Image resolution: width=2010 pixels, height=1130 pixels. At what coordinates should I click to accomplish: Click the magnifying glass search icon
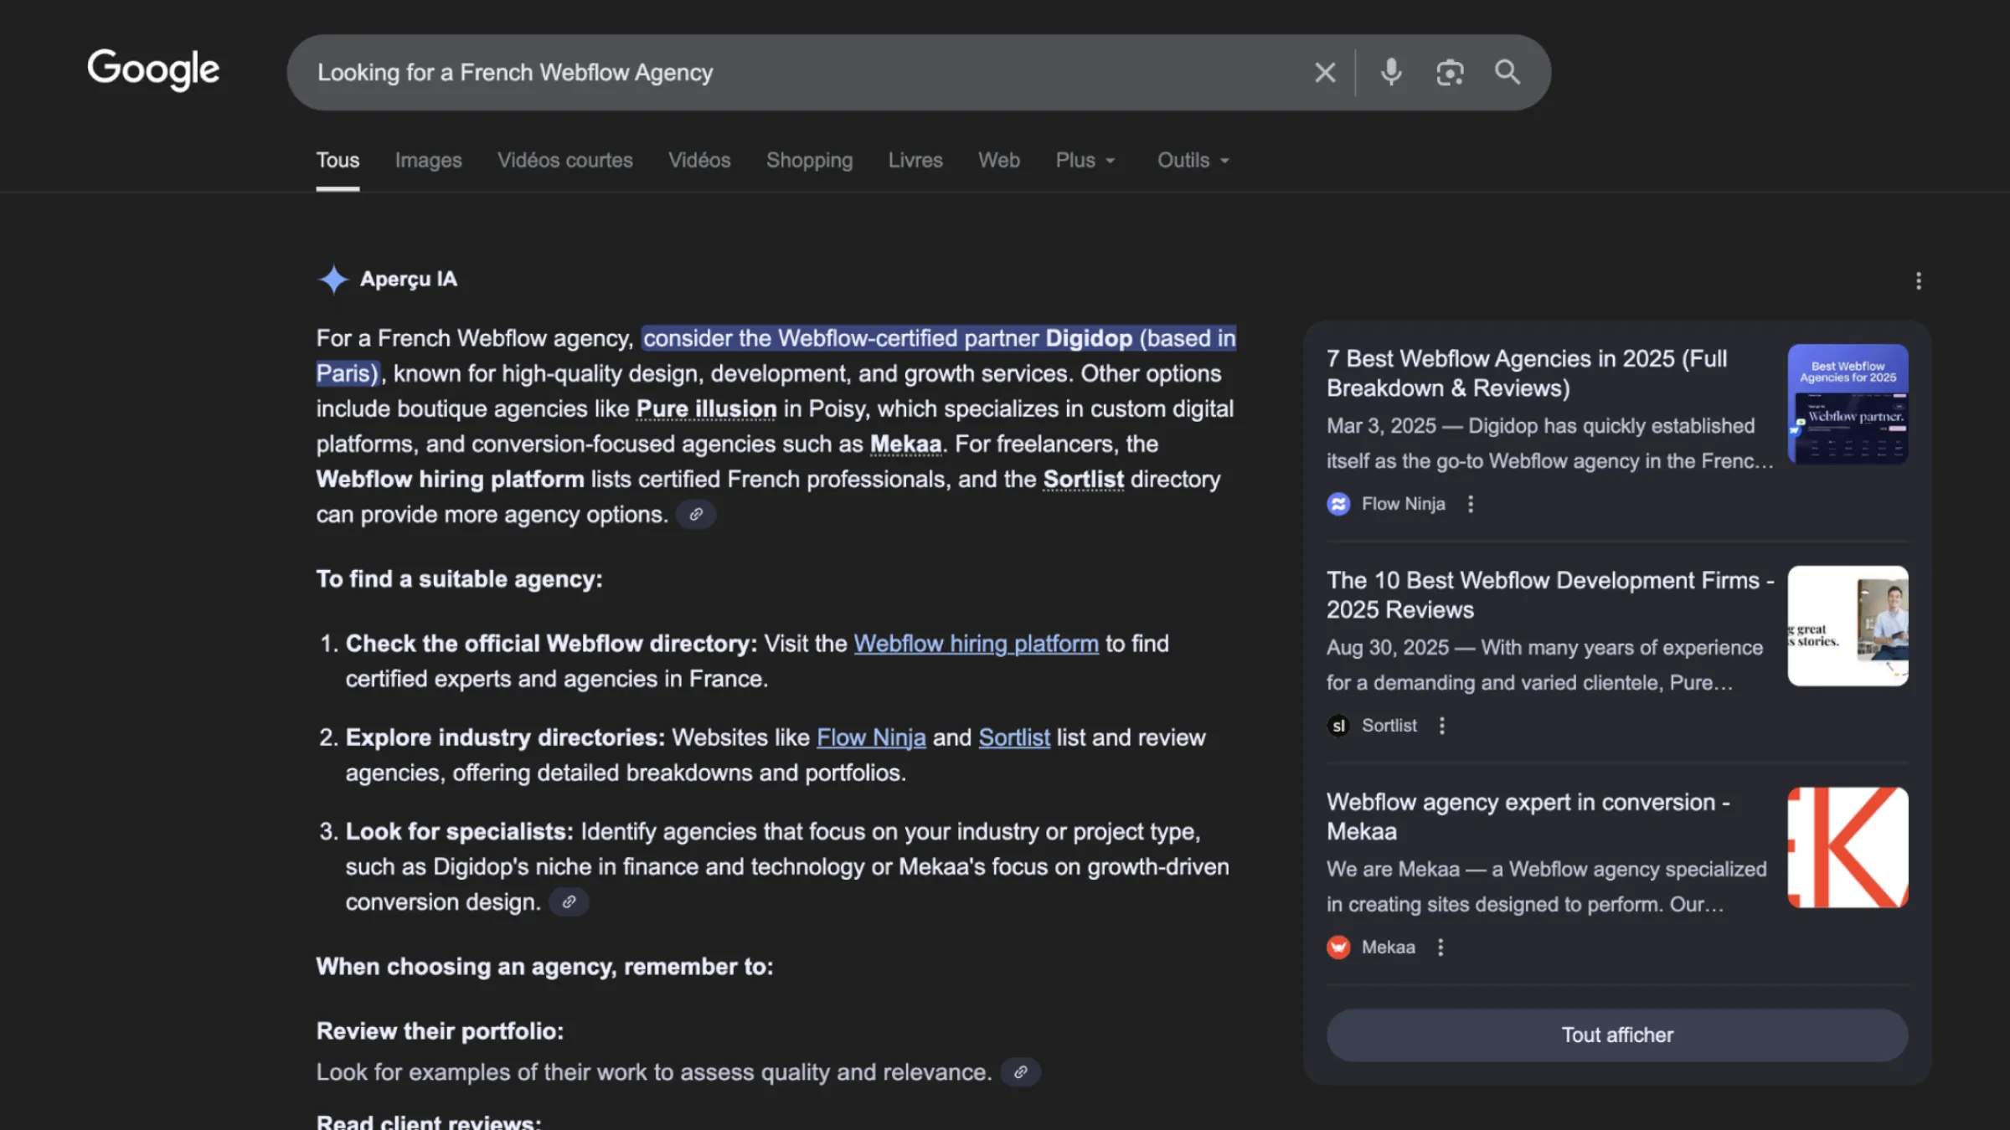(x=1507, y=73)
